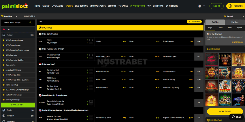Viewport: 245px width, 122px height.
Task: Click the Register arrow icon
Action: coord(230,6)
